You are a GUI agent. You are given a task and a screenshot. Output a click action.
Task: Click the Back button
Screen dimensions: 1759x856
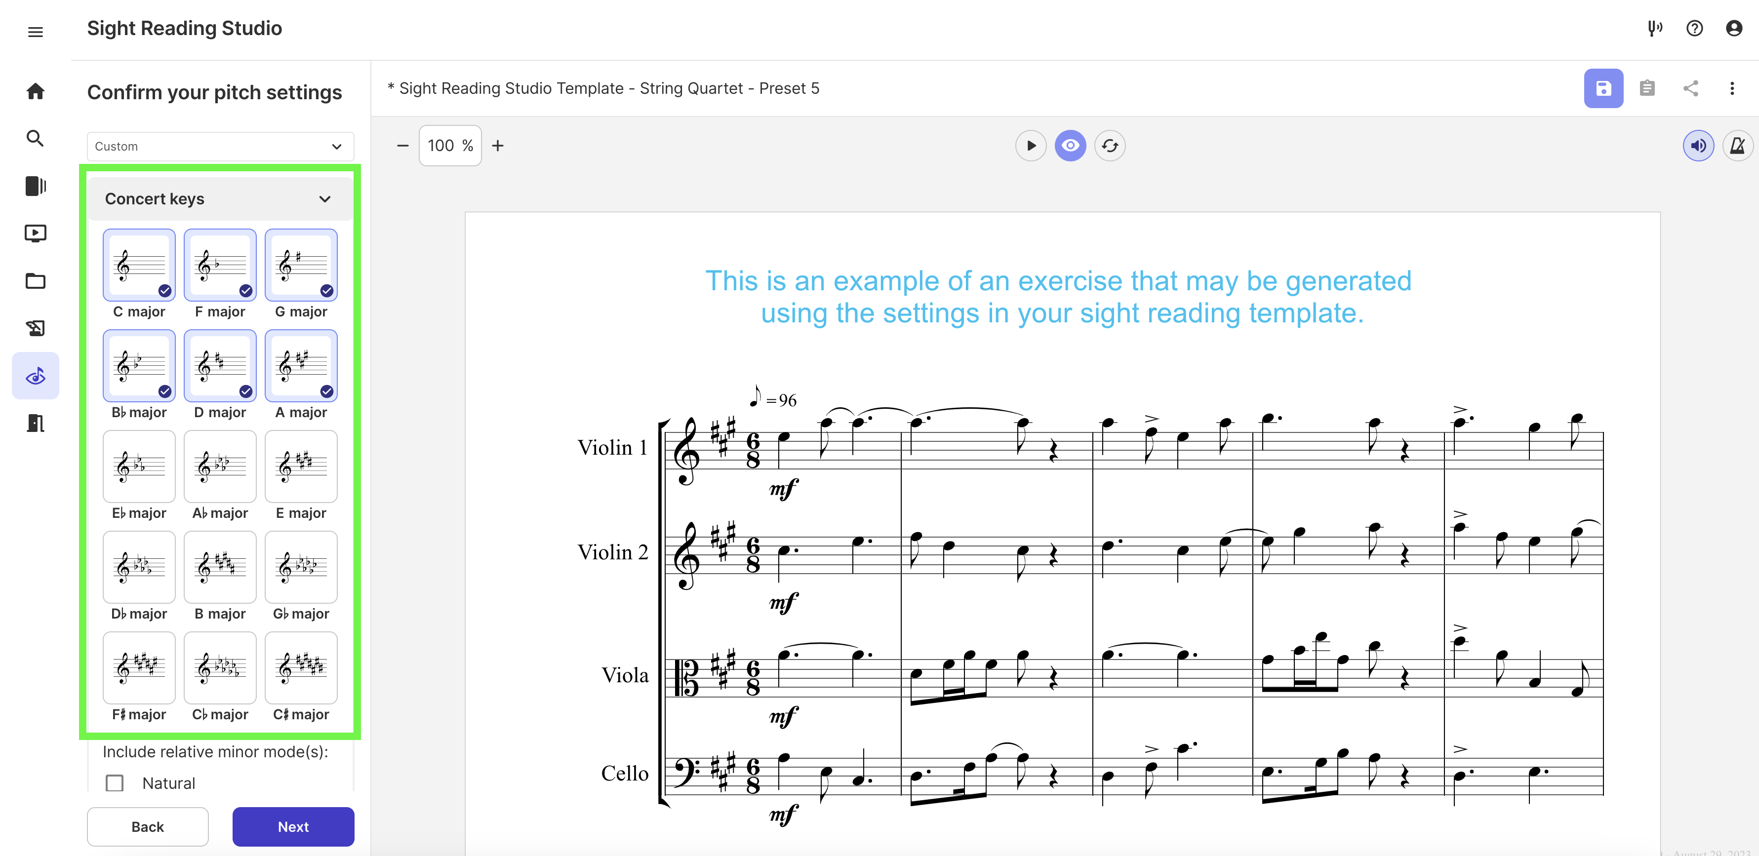[148, 827]
